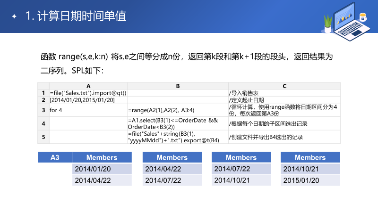
Task: Click '2014/07/22' in the third Members table
Action: pos(241,169)
